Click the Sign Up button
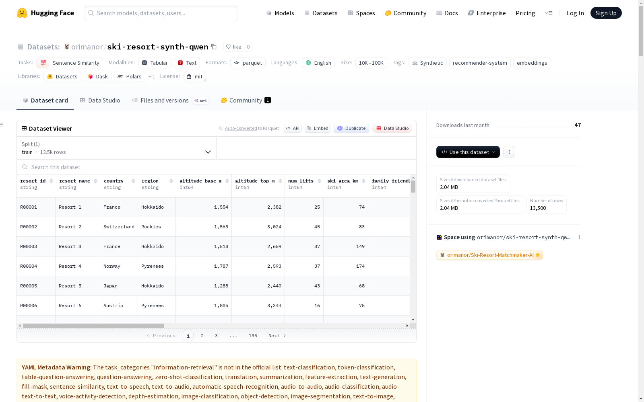The height and width of the screenshot is (402, 644). tap(606, 13)
